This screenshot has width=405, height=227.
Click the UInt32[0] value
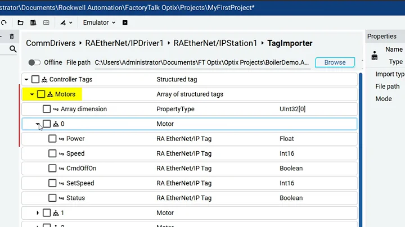pyautogui.click(x=292, y=109)
